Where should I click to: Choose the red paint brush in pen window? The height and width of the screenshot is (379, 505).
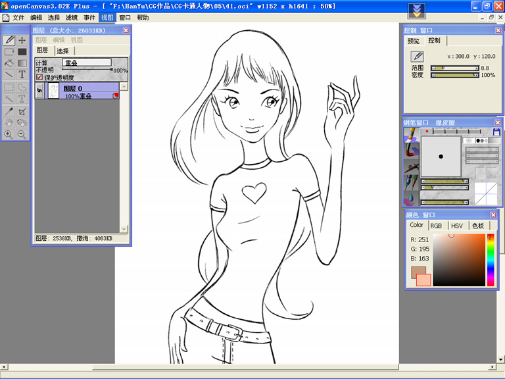pyautogui.click(x=411, y=150)
